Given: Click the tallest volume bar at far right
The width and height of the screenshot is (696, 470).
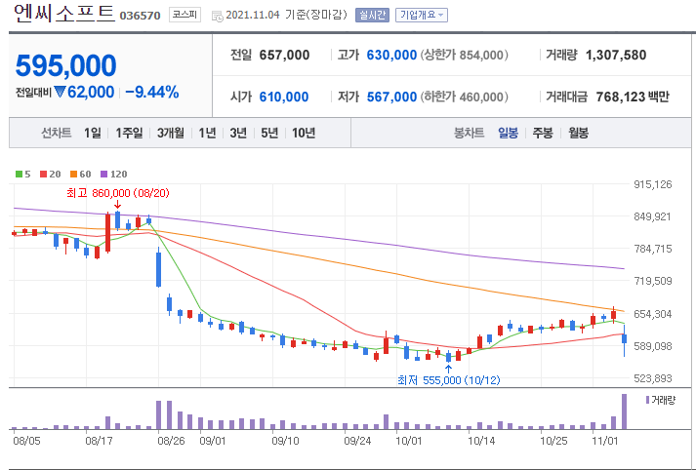Looking at the screenshot, I should pyautogui.click(x=624, y=411).
